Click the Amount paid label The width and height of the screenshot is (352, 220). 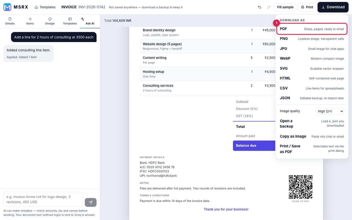(245, 136)
